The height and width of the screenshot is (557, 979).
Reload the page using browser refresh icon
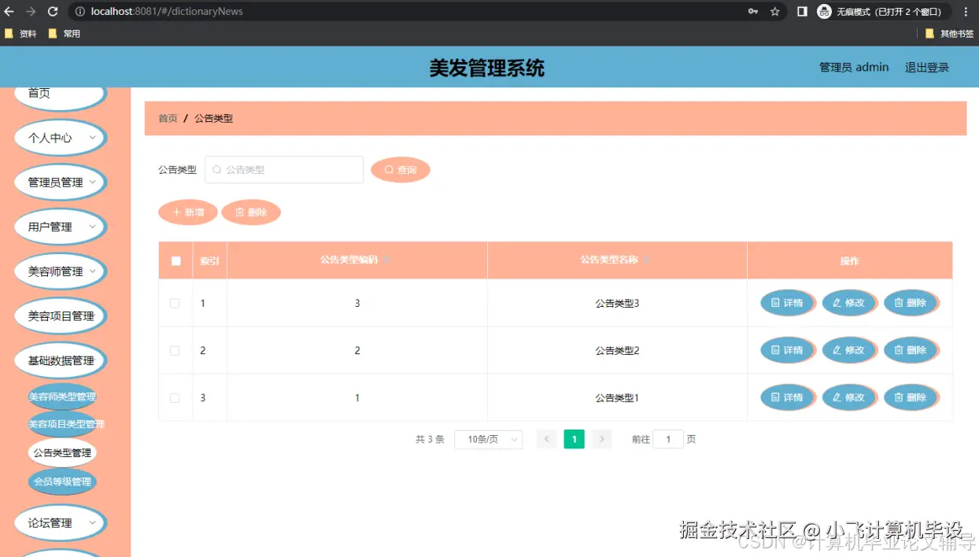click(52, 12)
